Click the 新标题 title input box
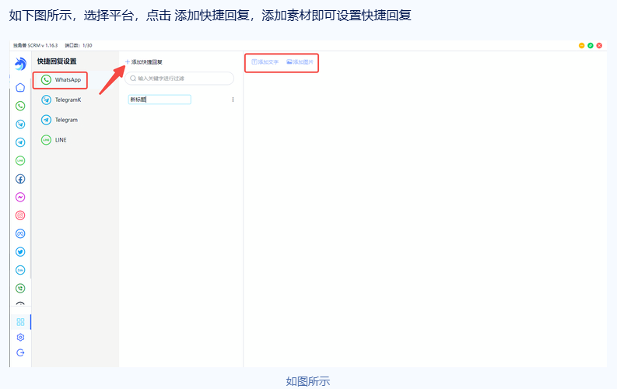This screenshot has height=389, width=617. [160, 100]
